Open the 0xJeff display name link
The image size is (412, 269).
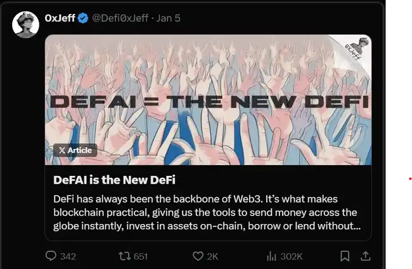[x=60, y=18]
